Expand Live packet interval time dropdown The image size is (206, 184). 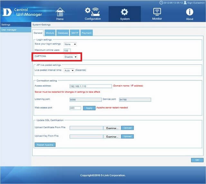(x=69, y=70)
